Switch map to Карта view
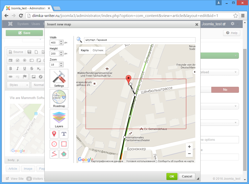 [85, 50]
